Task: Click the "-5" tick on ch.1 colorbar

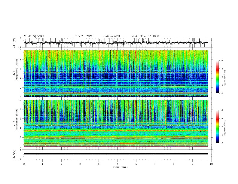Action: [221, 77]
